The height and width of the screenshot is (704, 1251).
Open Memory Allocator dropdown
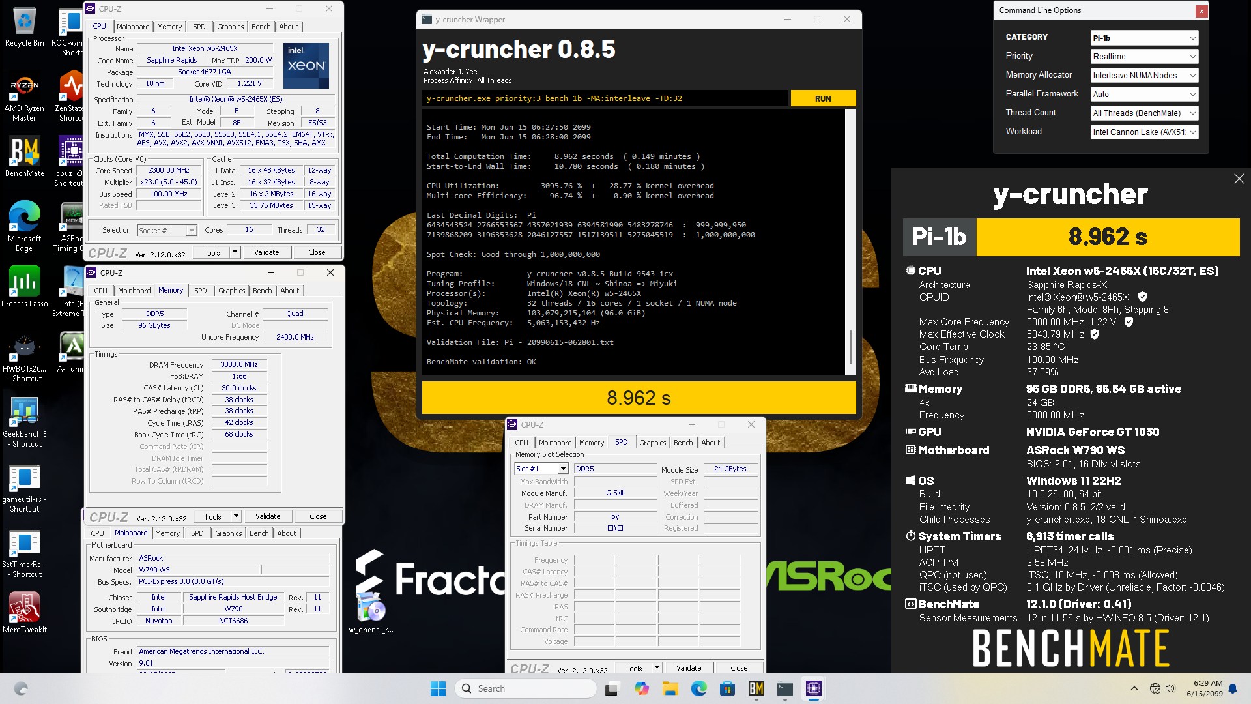[x=1144, y=76]
